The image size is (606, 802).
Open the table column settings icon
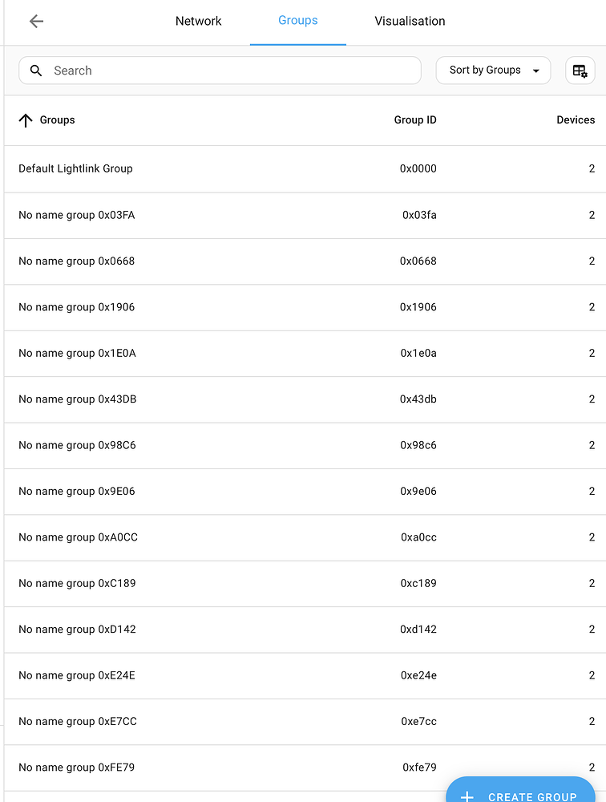pos(580,71)
